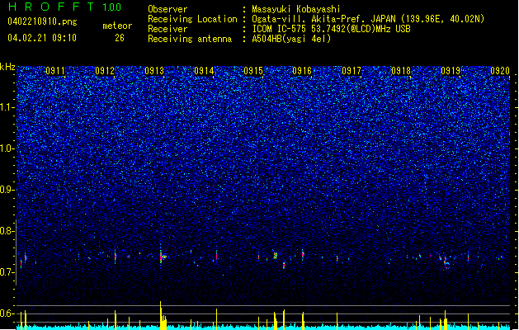The image size is (519, 330).
Task: Click the 0920 time marker
Action: pyautogui.click(x=500, y=71)
